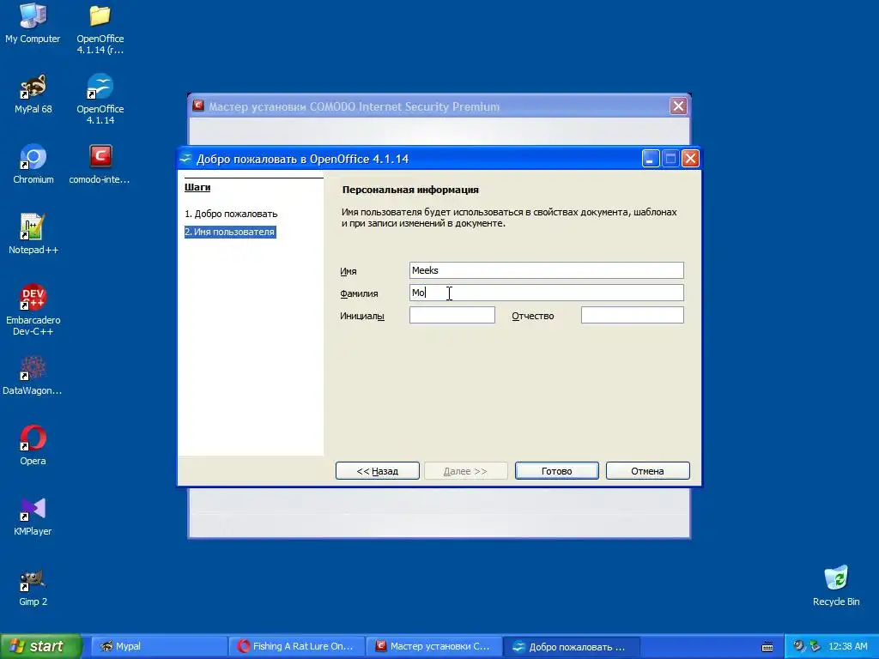Click the Шаги heading
Screen dimensions: 879x659
pyautogui.click(x=197, y=187)
